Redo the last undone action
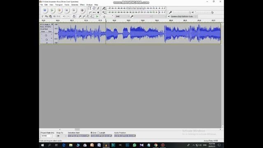 point(68,16)
